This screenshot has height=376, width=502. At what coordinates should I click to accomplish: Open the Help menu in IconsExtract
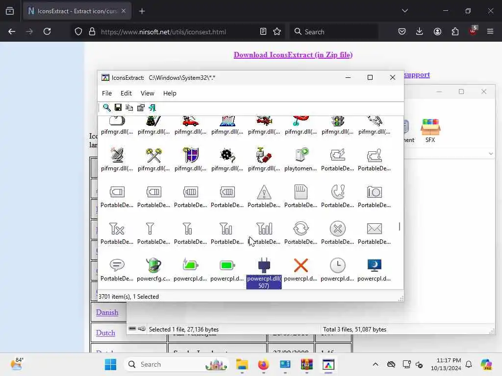[x=170, y=94]
